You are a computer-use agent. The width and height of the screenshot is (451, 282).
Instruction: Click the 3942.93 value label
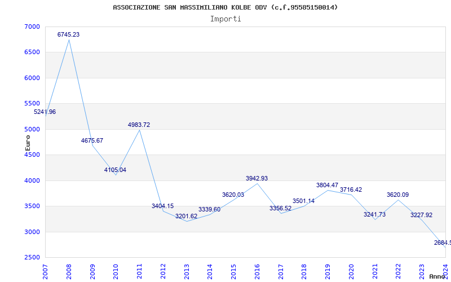point(257,178)
